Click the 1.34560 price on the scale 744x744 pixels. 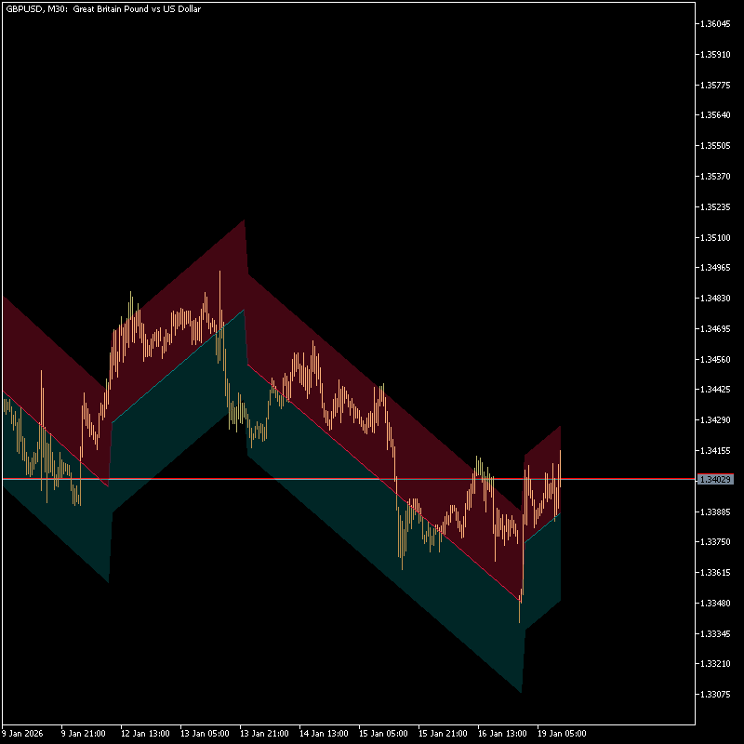click(716, 359)
